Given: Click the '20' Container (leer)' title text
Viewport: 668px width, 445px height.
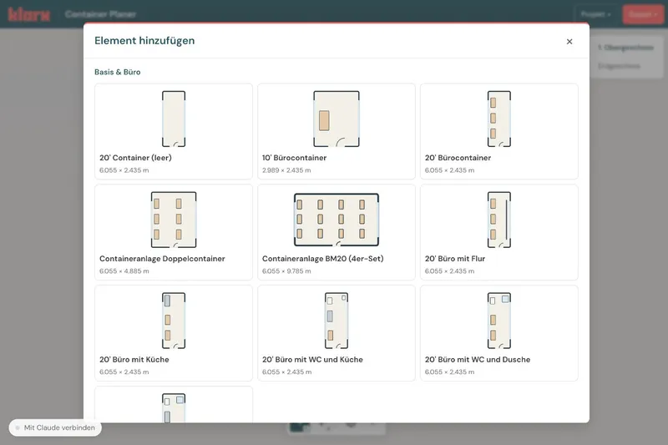Looking at the screenshot, I should coord(135,158).
